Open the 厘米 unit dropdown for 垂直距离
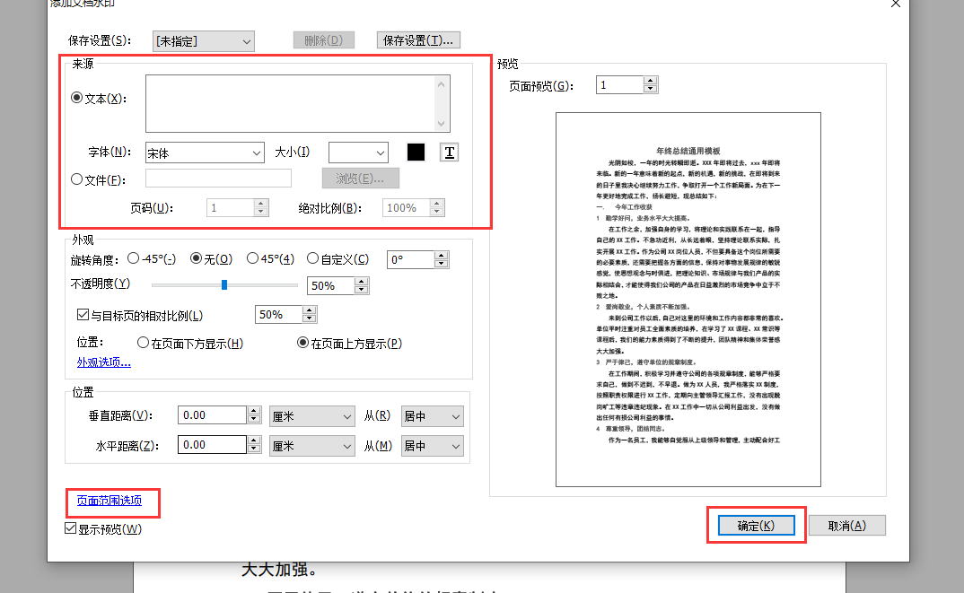 (x=311, y=415)
